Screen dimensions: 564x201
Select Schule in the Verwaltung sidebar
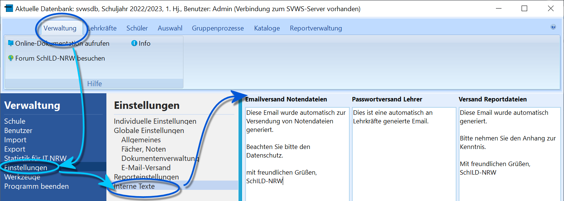(x=15, y=121)
